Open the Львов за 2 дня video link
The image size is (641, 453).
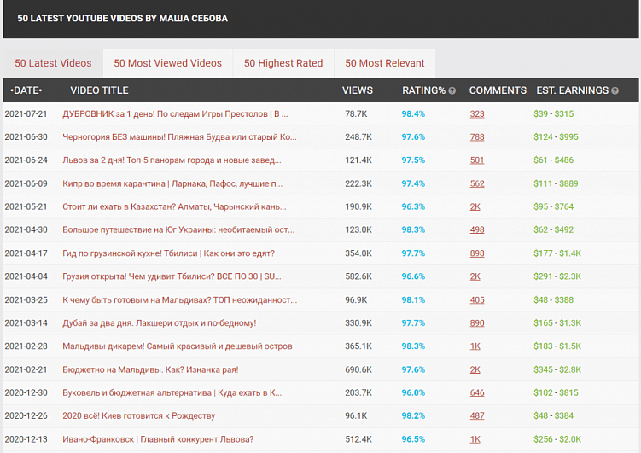click(x=172, y=160)
